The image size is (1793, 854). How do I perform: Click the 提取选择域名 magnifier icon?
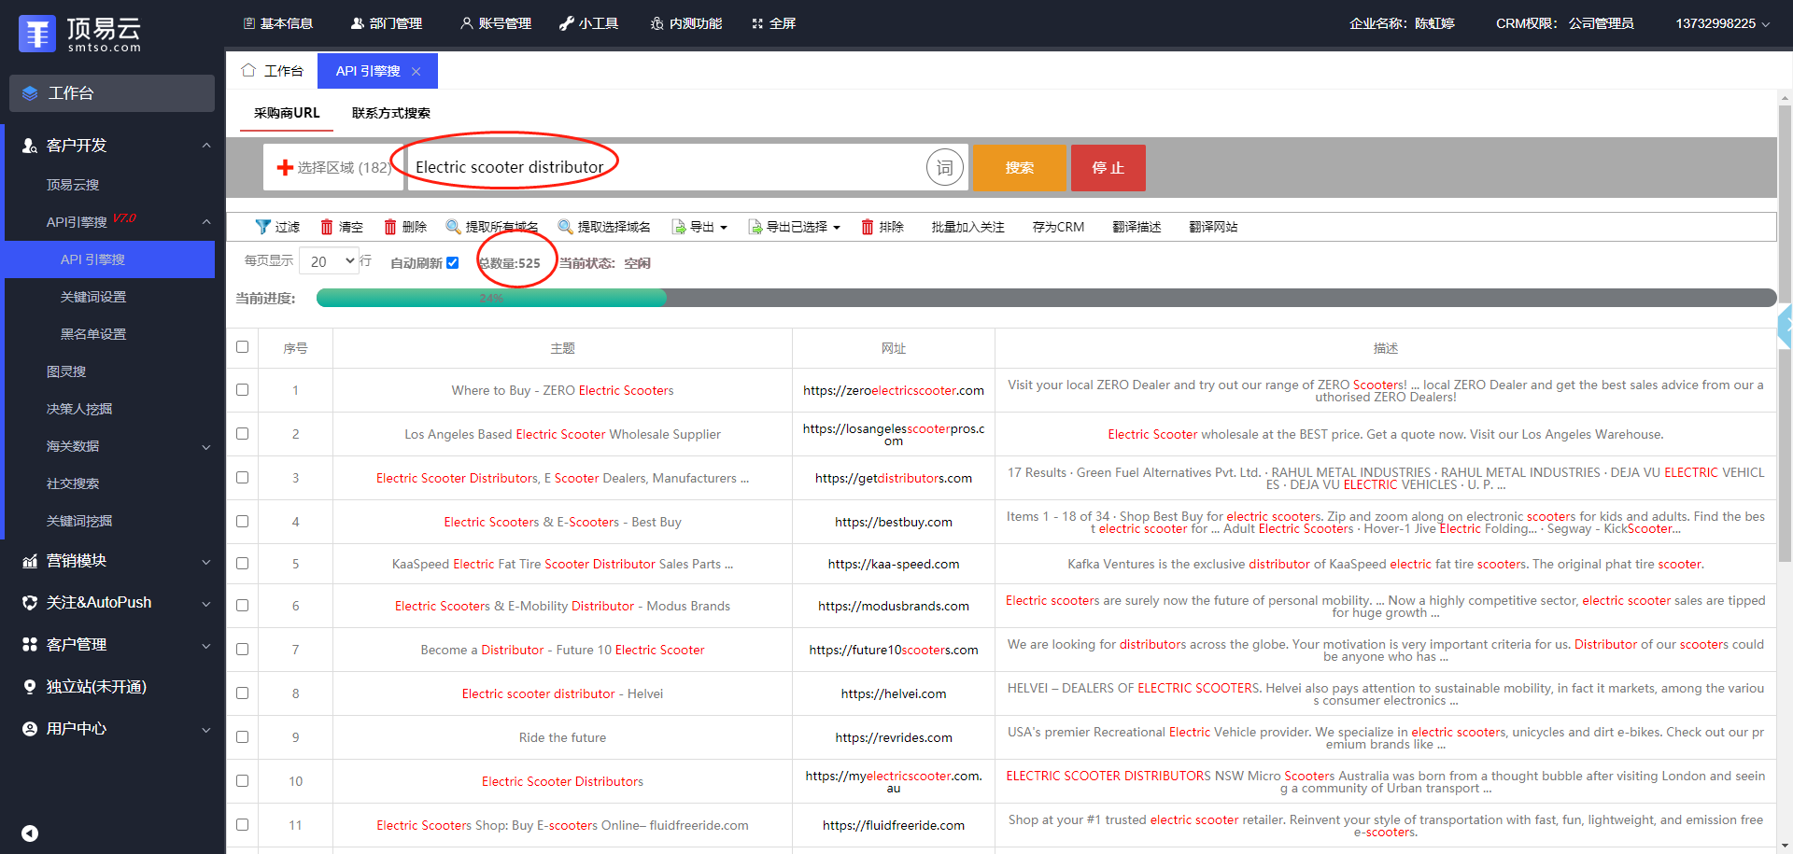click(565, 227)
